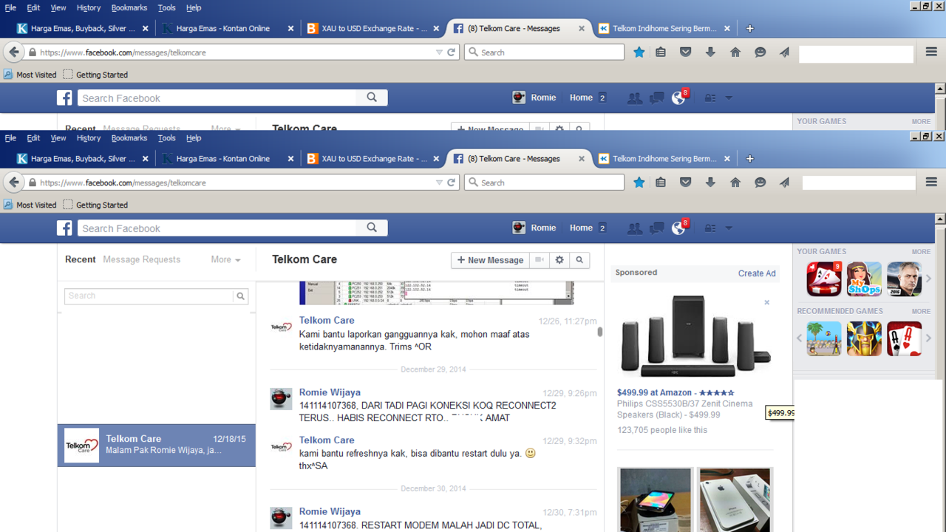Open conversation options gear icon
This screenshot has width=946, height=532.
559,260
